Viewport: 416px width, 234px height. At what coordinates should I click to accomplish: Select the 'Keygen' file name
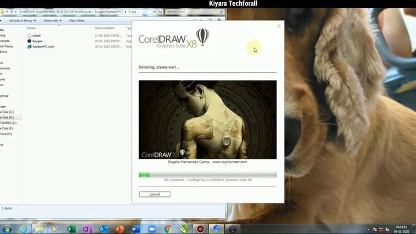(38, 41)
